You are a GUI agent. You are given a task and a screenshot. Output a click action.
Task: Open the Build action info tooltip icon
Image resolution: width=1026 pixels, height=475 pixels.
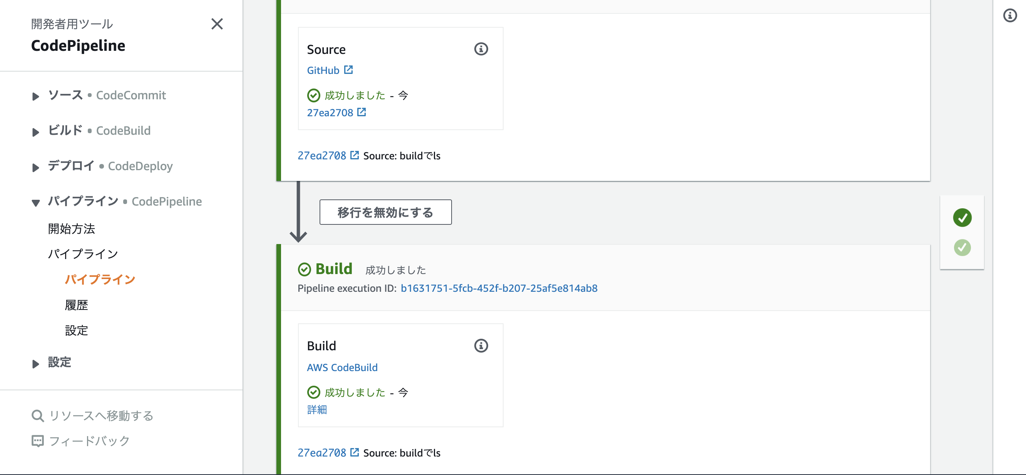click(482, 346)
